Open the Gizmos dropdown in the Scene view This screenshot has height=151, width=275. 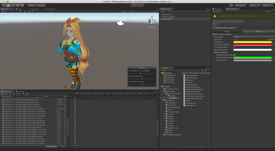124,12
